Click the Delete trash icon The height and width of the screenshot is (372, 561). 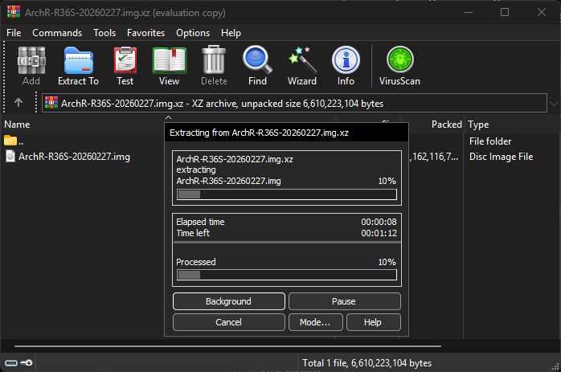[x=214, y=66]
